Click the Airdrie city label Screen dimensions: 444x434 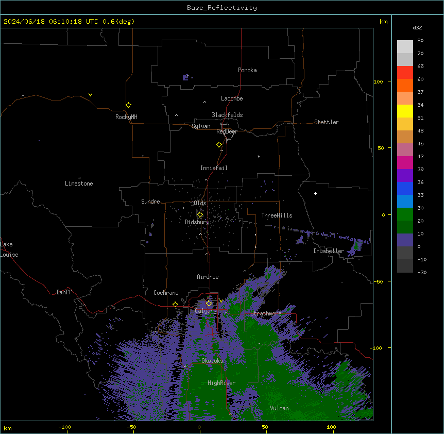pyautogui.click(x=208, y=277)
